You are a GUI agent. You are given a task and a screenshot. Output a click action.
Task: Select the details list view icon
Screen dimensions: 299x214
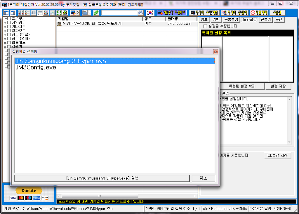[40, 13]
